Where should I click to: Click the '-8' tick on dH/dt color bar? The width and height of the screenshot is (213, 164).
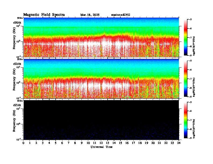190,46
